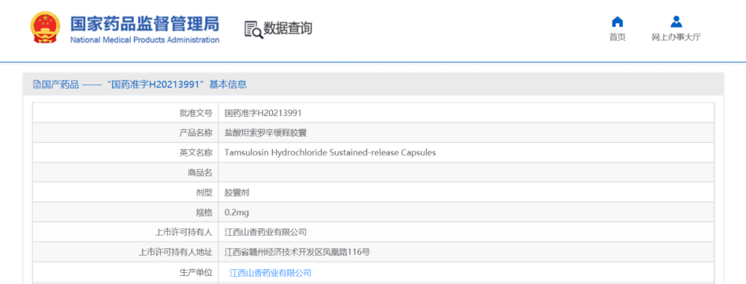This screenshot has width=746, height=284.
Task: Open 网上办事大厅 text link
Action: (x=676, y=37)
